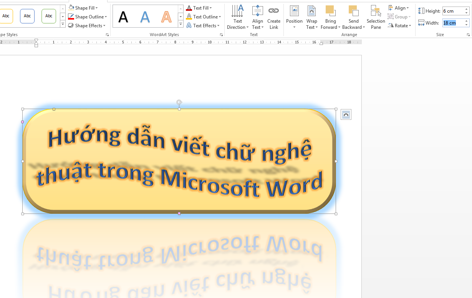Screen dimensions: 472x298
Task: Open the Rotate options menu
Action: point(400,25)
